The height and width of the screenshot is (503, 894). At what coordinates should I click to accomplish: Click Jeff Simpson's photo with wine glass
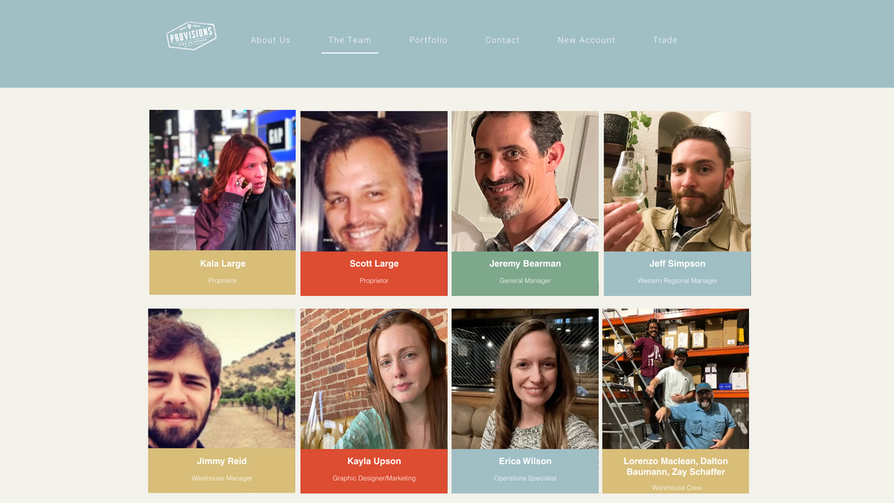pyautogui.click(x=678, y=181)
